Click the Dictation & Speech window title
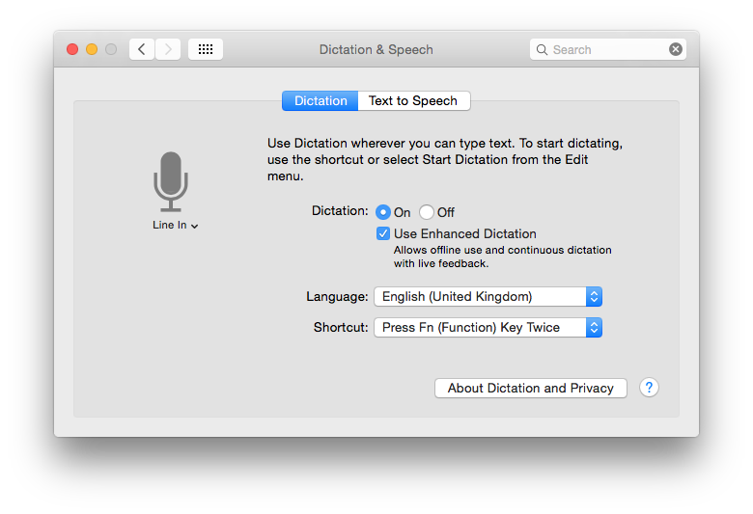The height and width of the screenshot is (514, 753). coord(376,49)
